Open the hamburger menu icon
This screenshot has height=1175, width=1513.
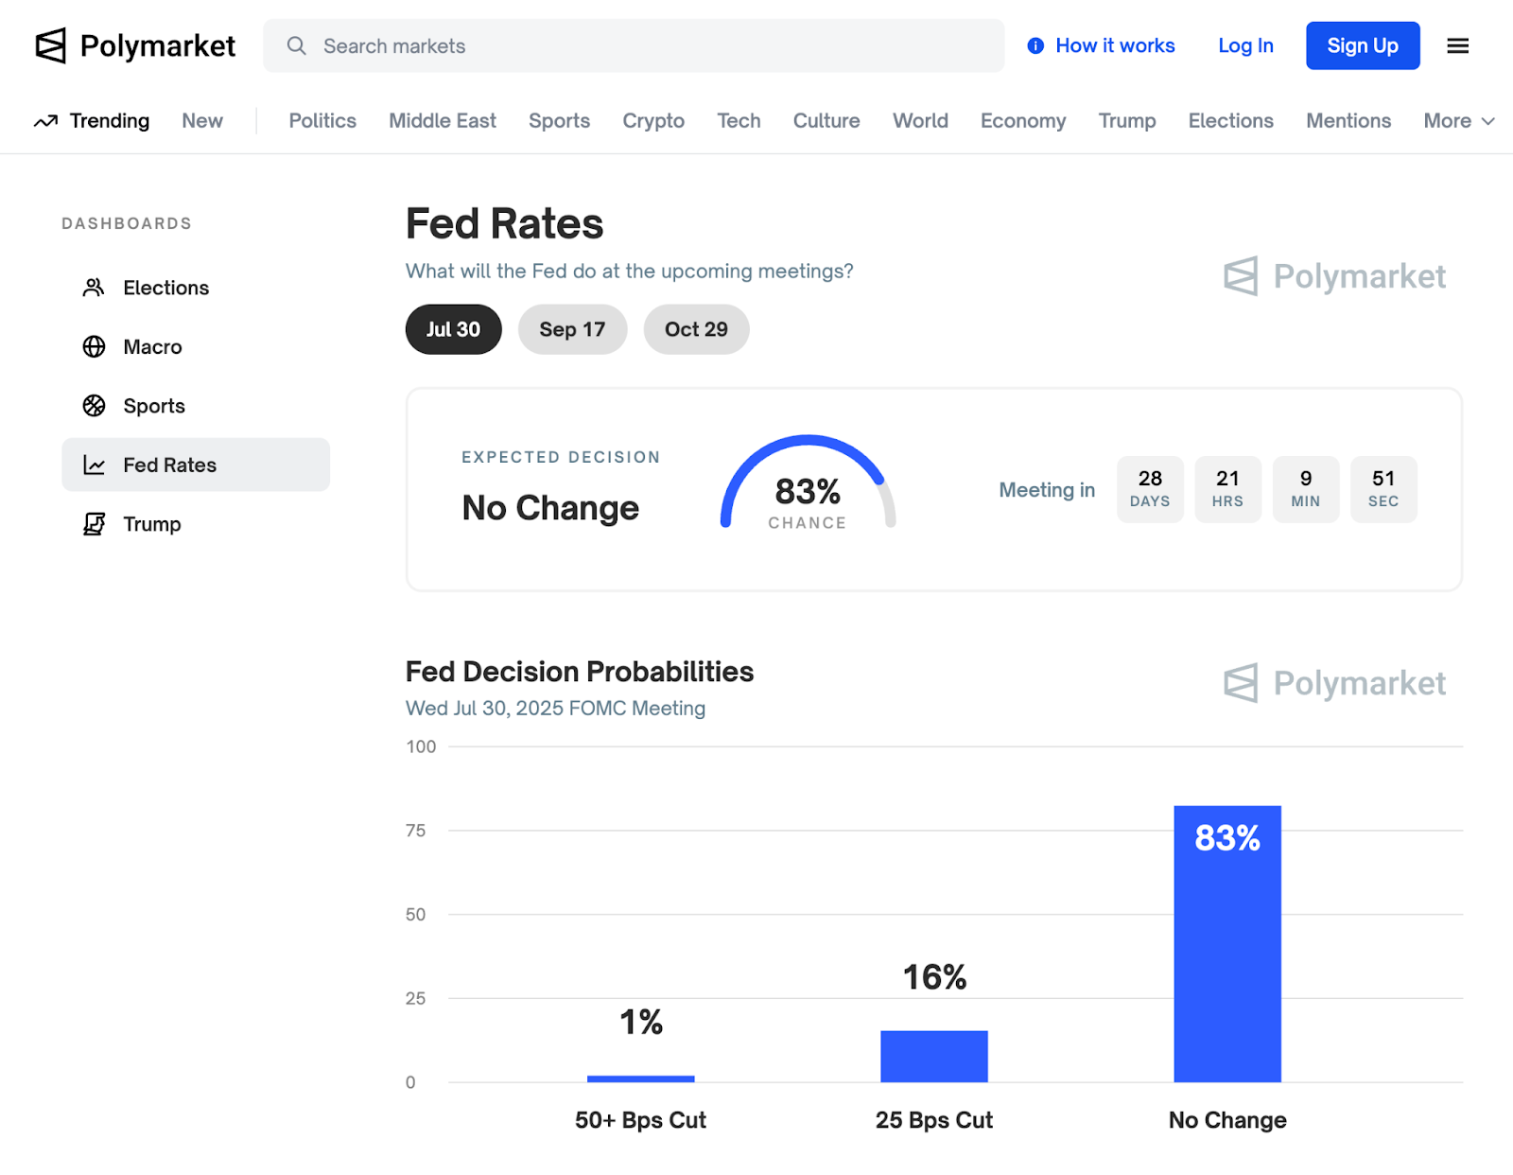[x=1457, y=45]
